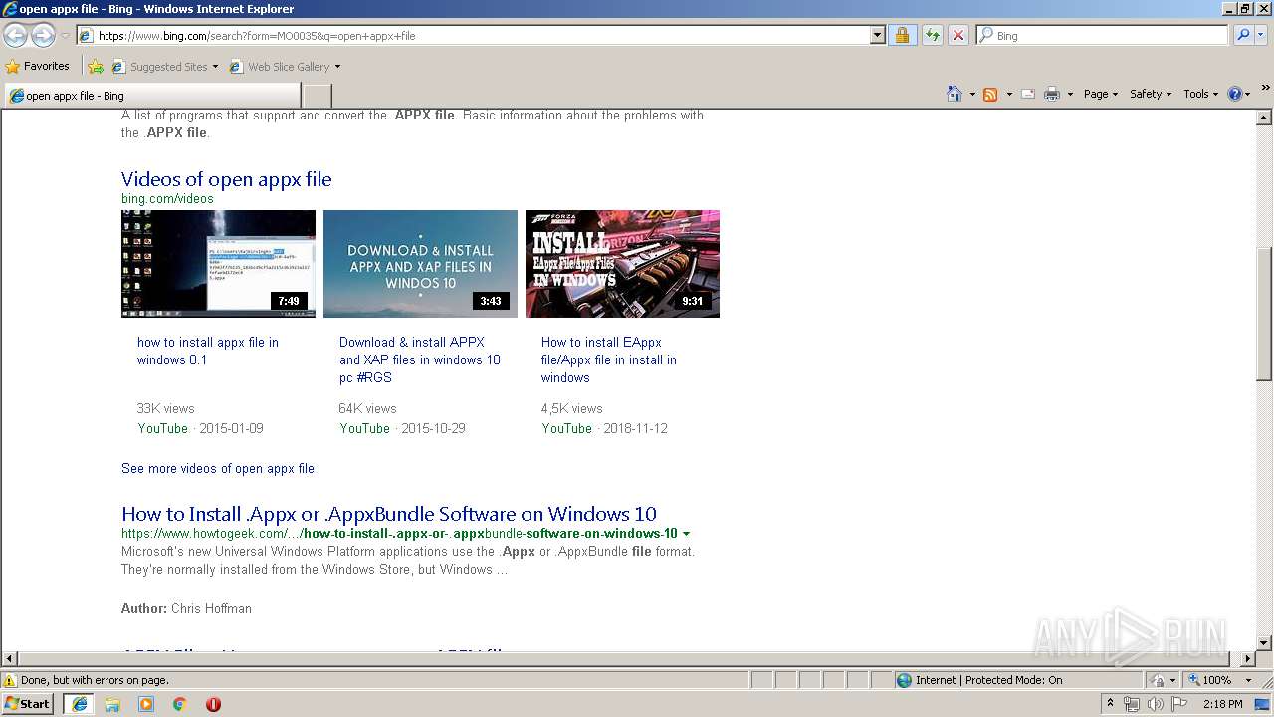Click the search magnifier button
Viewport: 1274px width, 717px height.
coord(1241,35)
